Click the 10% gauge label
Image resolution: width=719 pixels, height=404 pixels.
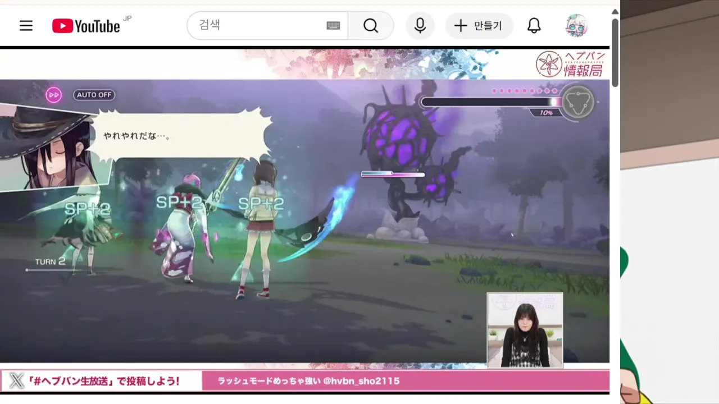(546, 113)
